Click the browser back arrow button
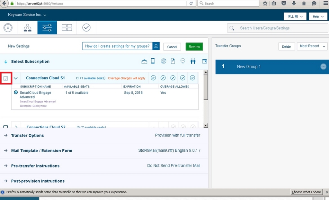This screenshot has width=329, height=200. click(4, 4)
